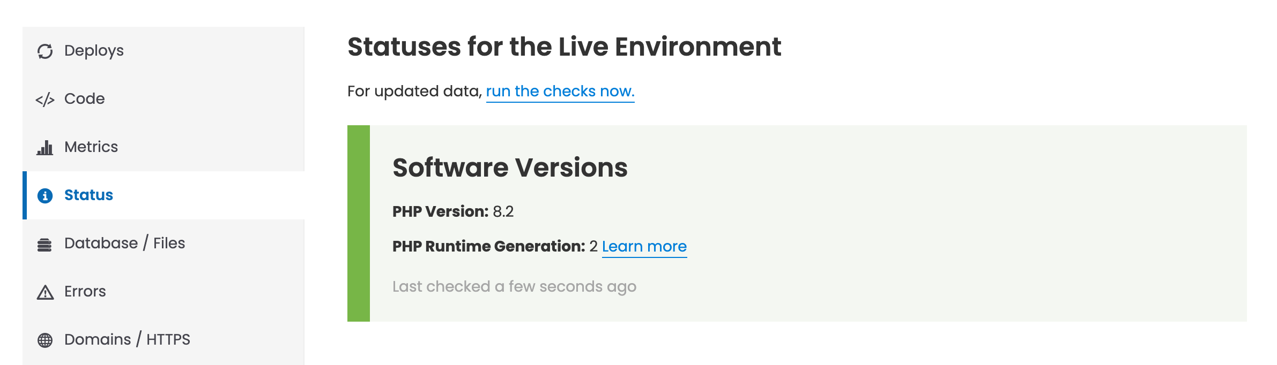The image size is (1277, 365).
Task: Open the Deploys section label
Action: click(94, 51)
